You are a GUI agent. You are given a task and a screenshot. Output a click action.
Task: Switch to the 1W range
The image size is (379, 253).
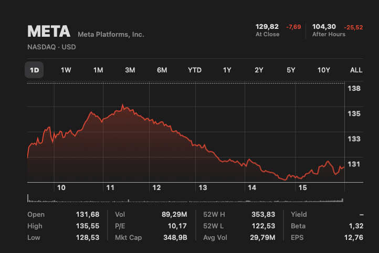(x=66, y=70)
